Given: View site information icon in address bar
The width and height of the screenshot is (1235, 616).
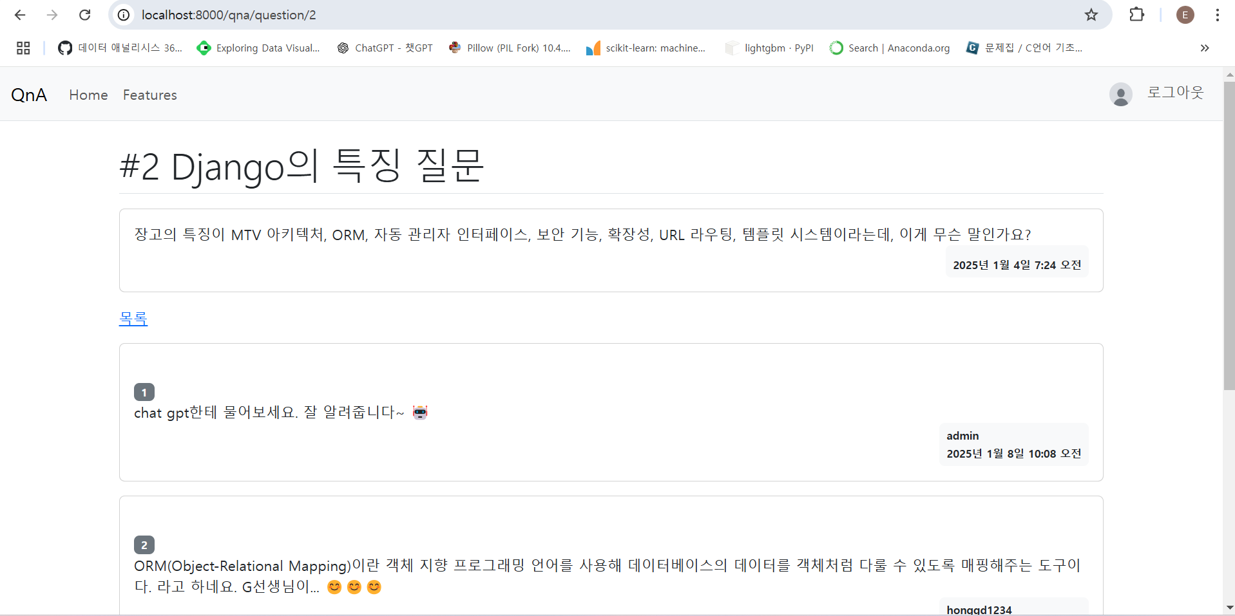Looking at the screenshot, I should pyautogui.click(x=124, y=15).
